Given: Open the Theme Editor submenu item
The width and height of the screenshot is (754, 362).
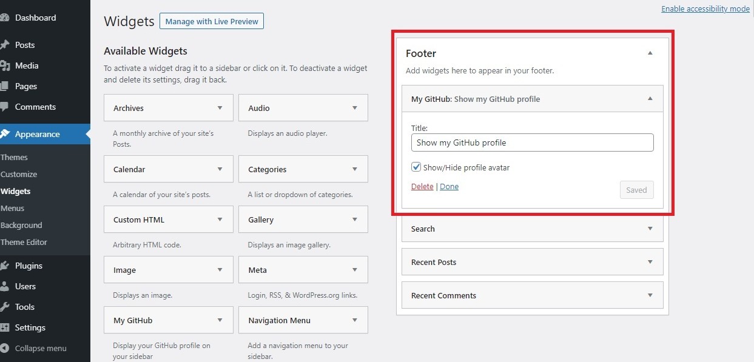Looking at the screenshot, I should (x=24, y=242).
